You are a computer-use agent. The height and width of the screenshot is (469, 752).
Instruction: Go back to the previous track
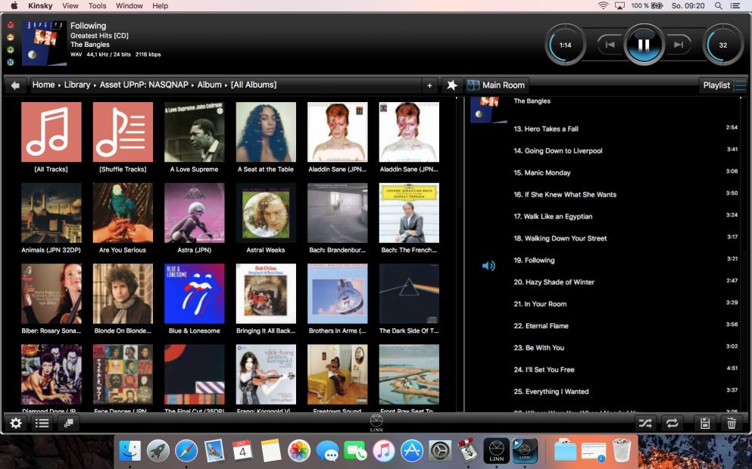point(610,45)
